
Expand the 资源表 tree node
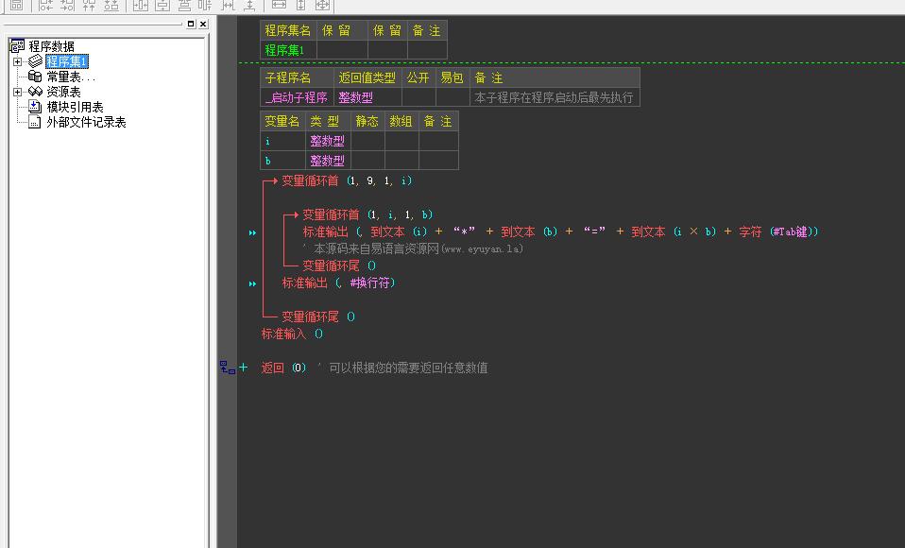(x=17, y=92)
